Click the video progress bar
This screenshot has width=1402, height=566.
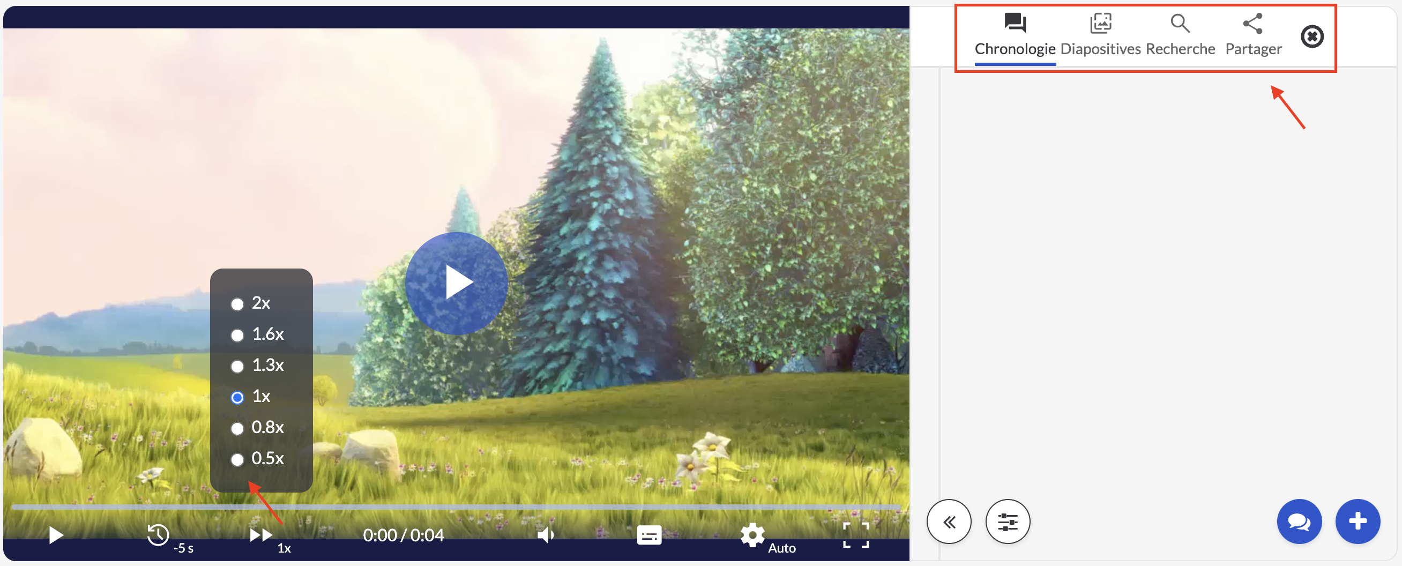[x=456, y=507]
